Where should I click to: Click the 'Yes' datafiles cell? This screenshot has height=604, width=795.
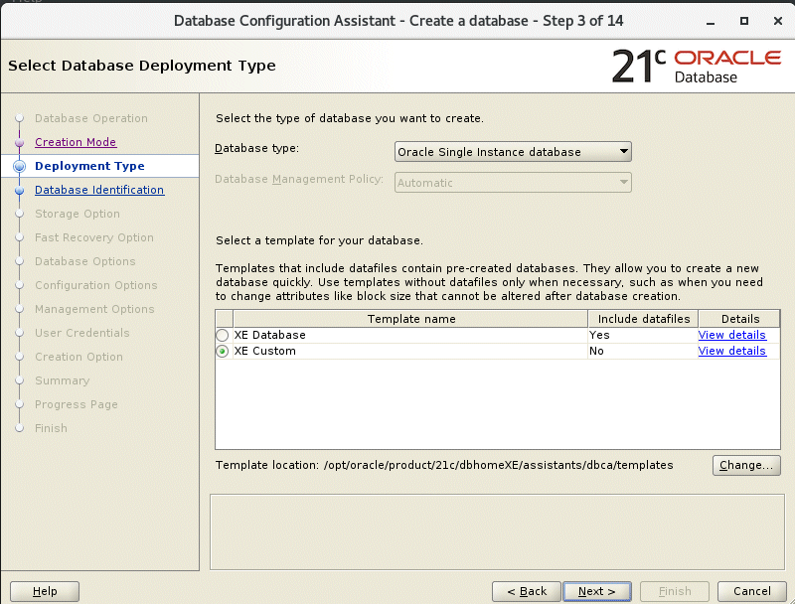(x=643, y=335)
